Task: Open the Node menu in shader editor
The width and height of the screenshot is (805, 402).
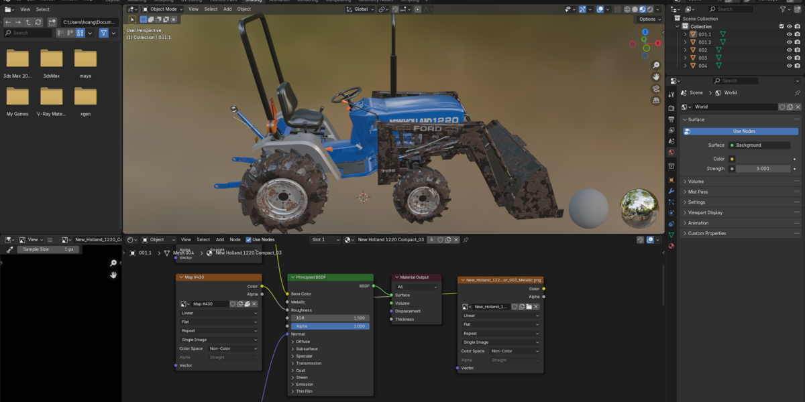Action: [x=235, y=239]
